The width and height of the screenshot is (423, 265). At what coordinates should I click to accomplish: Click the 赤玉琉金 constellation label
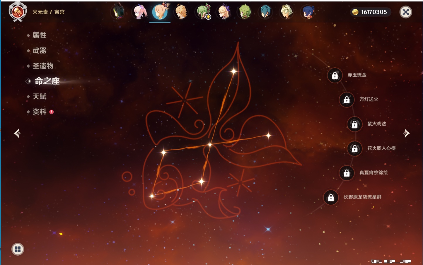(x=357, y=75)
